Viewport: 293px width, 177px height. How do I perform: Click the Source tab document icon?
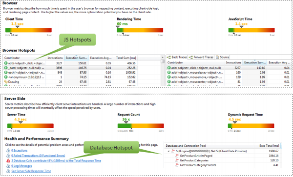click(217, 57)
